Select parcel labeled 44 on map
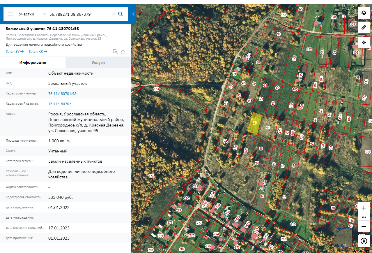 tap(268, 127)
